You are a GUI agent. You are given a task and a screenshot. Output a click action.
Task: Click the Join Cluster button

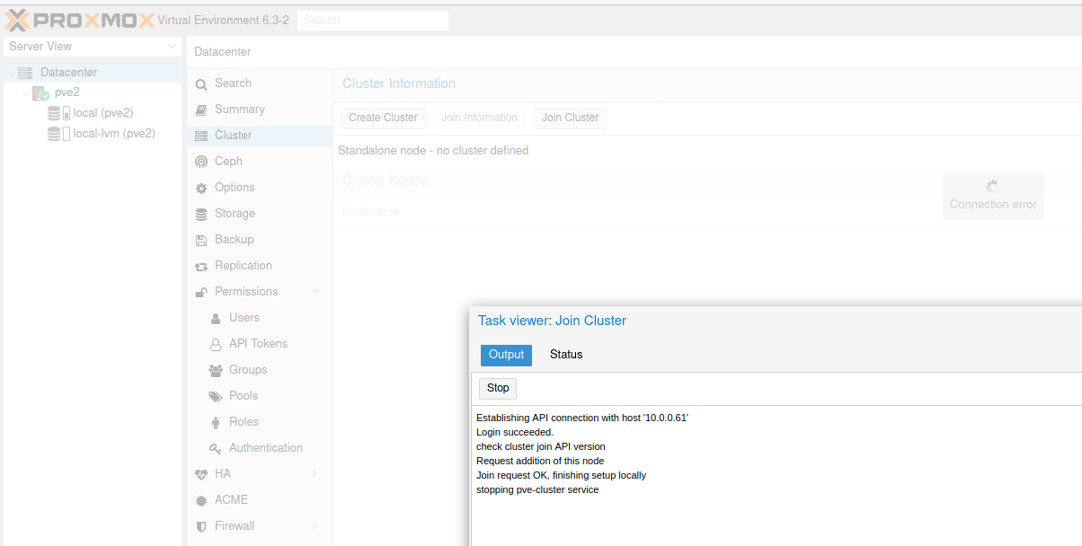pyautogui.click(x=570, y=118)
